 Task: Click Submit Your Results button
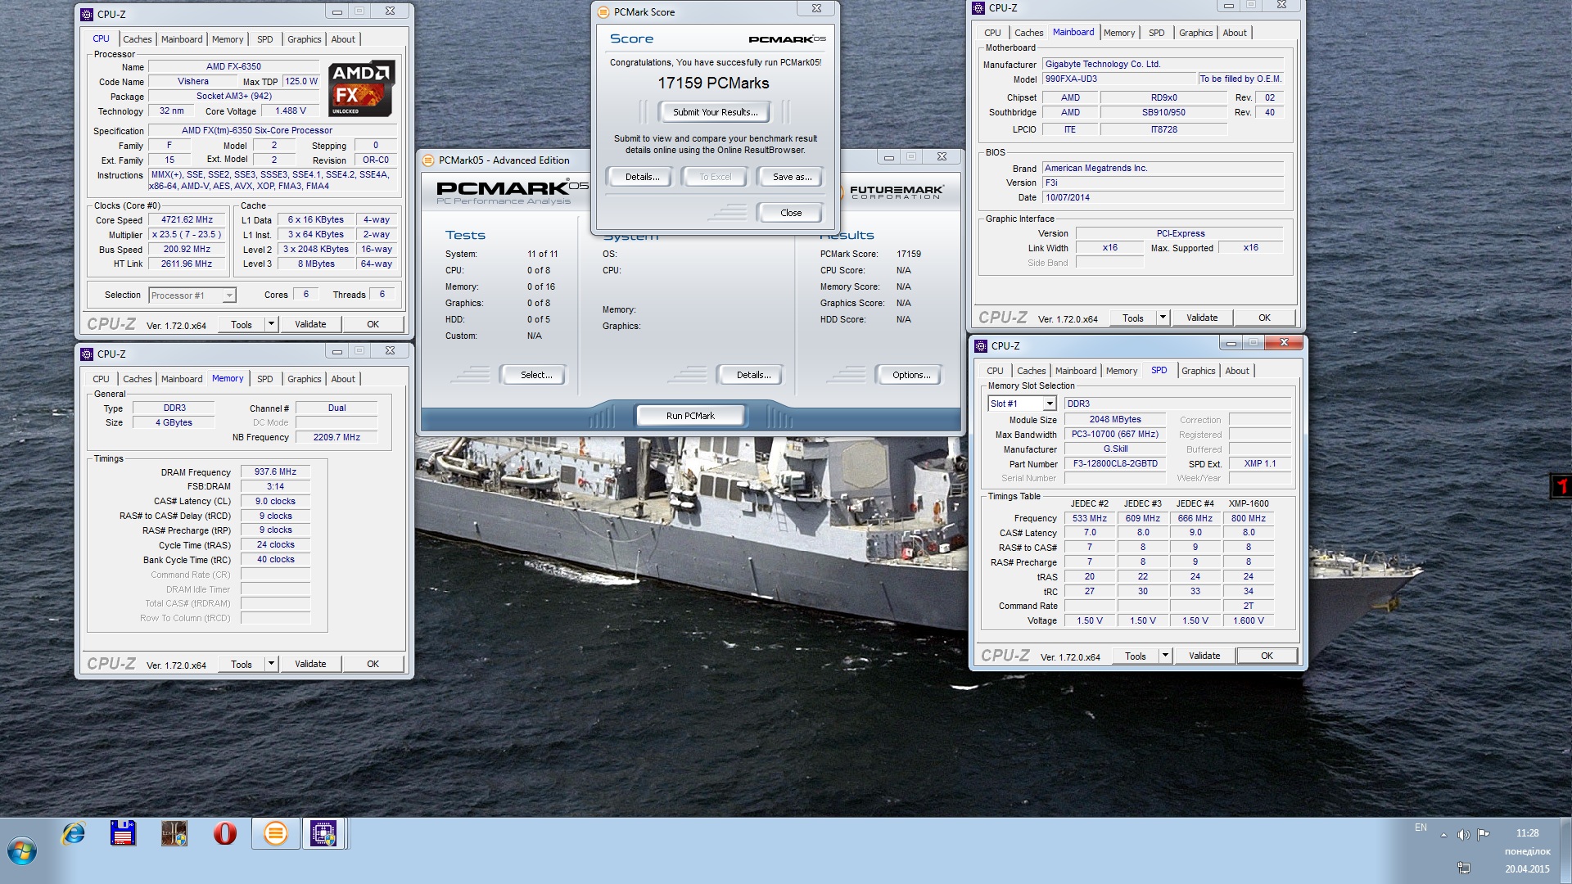(x=716, y=112)
